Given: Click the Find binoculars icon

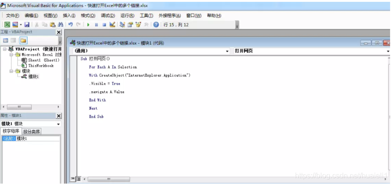Looking at the screenshot, I should click(60, 24).
